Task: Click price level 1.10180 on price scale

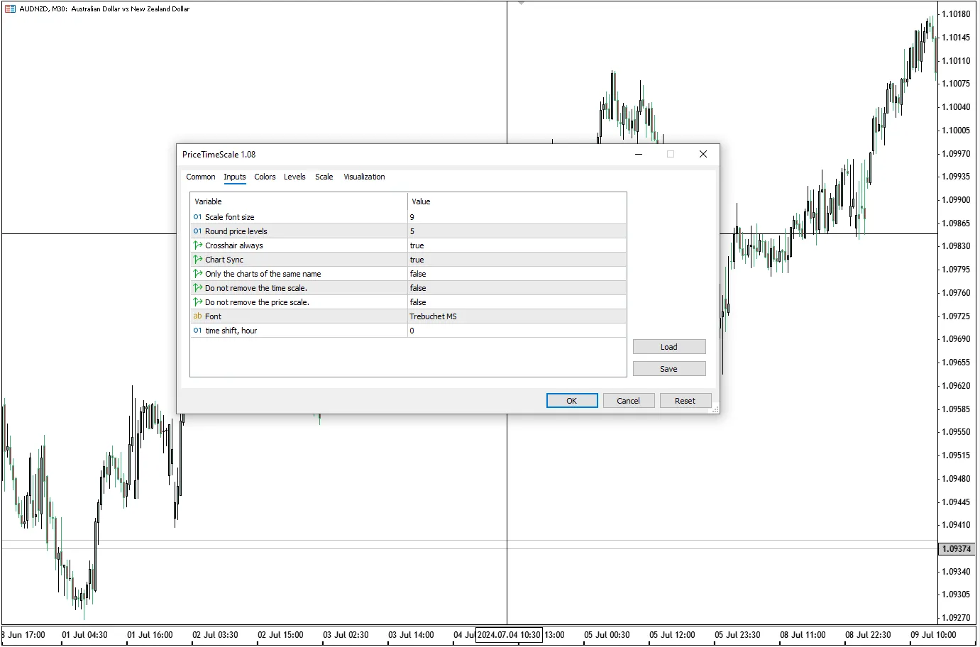Action: point(956,14)
